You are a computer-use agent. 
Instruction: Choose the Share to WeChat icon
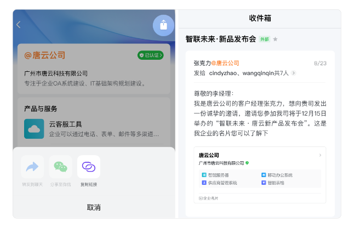click(60, 167)
